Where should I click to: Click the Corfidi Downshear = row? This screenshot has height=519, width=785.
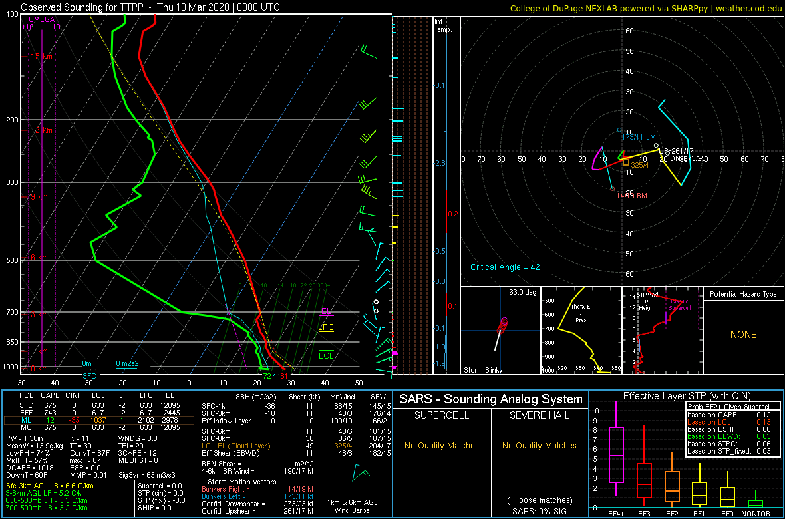click(x=258, y=504)
